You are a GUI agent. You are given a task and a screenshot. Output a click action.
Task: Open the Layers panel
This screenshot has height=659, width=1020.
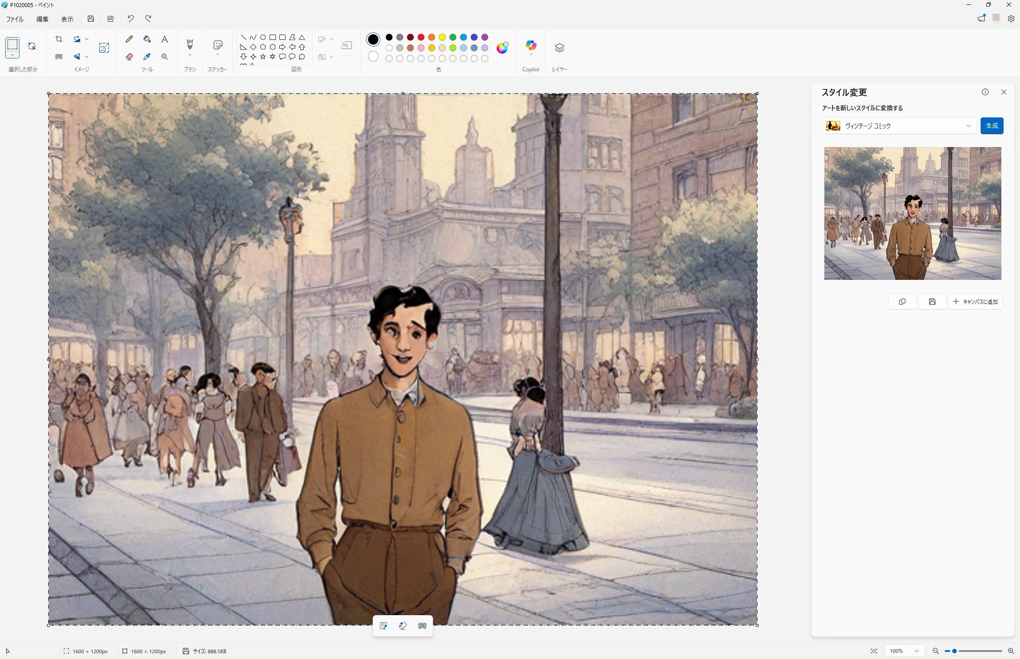click(x=559, y=48)
